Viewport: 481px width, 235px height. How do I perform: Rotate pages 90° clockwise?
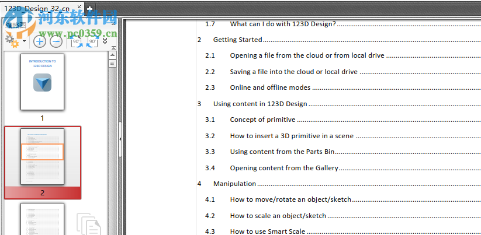[93, 41]
